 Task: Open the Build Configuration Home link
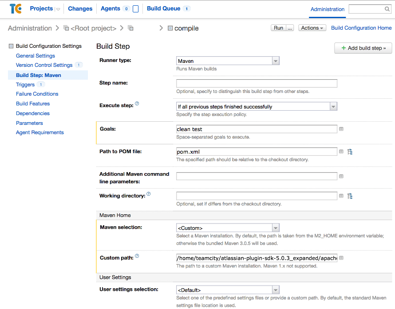[361, 28]
